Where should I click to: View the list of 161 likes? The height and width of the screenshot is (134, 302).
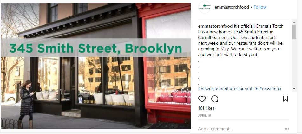pyautogui.click(x=206, y=108)
